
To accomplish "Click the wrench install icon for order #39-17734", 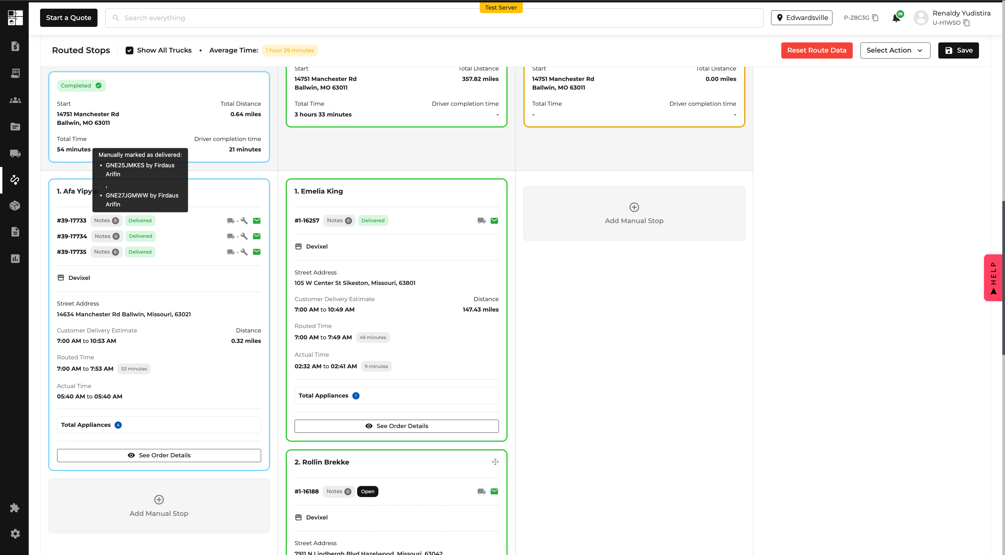I will 244,236.
